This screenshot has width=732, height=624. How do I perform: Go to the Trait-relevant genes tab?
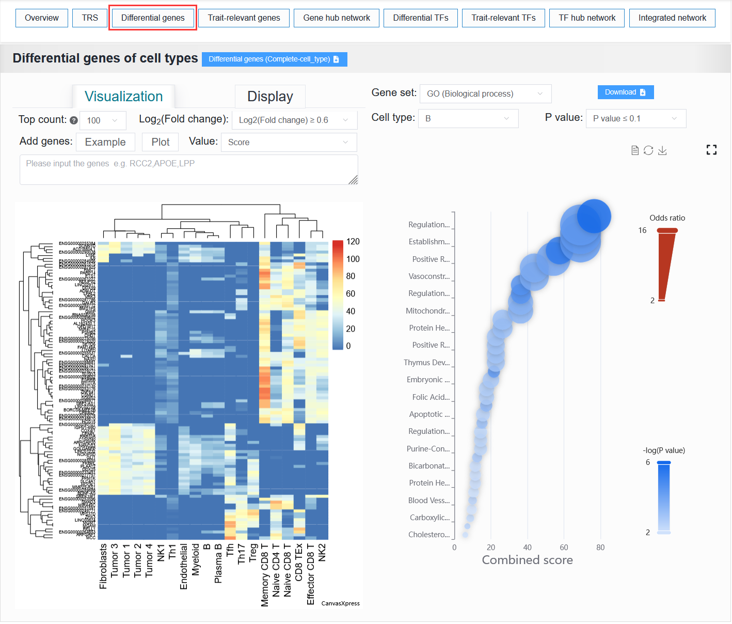point(244,18)
